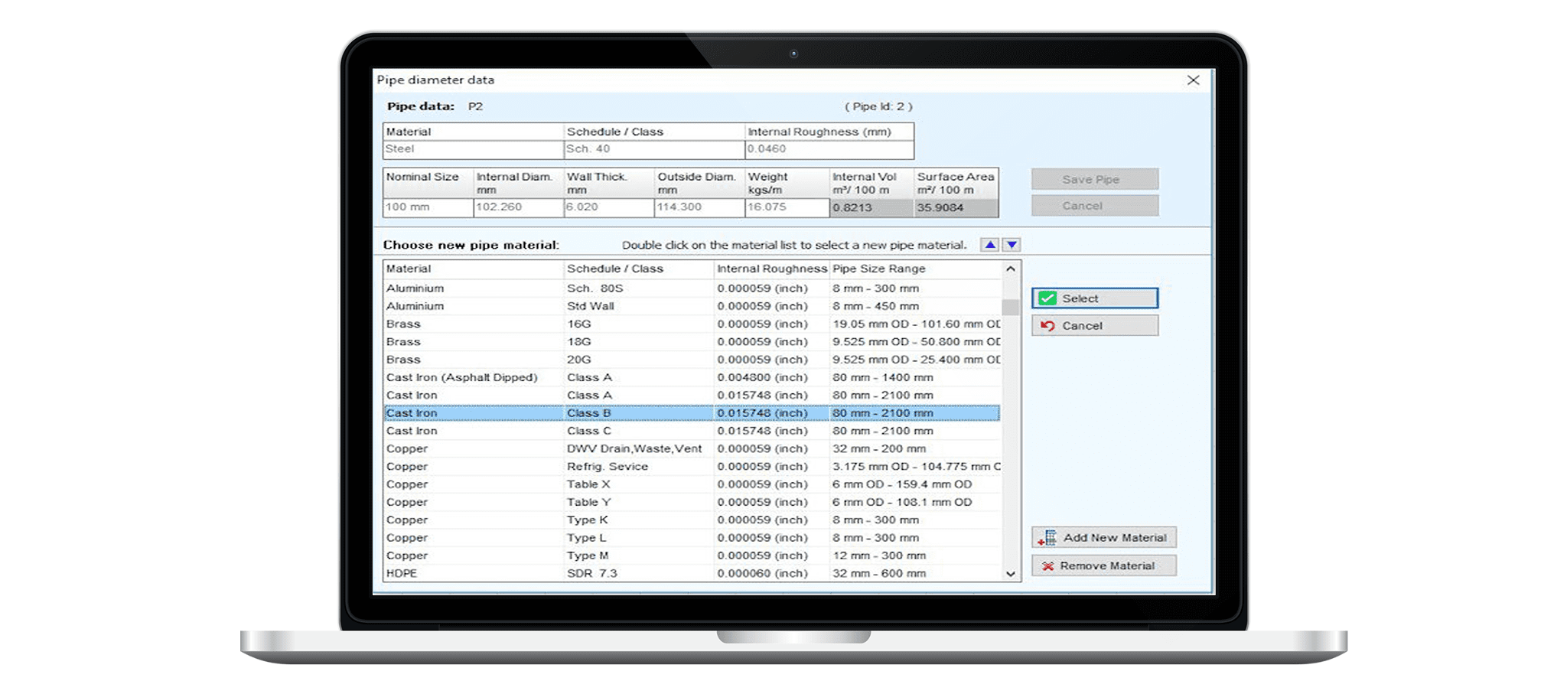Select Aluminium Sch. 80S row
Screen dimensions: 1567x694
(692, 288)
